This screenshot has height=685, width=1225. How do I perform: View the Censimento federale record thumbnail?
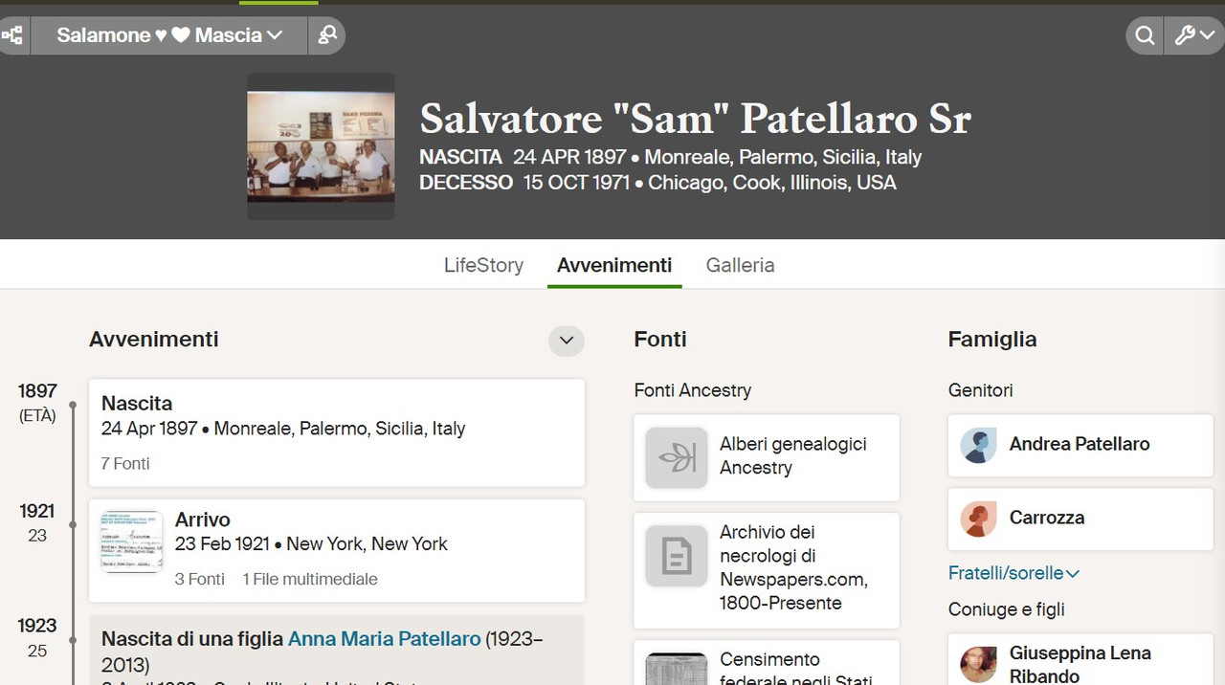[x=677, y=669]
